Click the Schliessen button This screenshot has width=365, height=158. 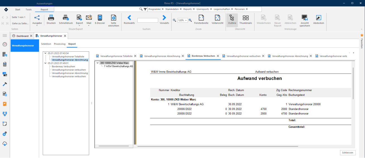pyautogui.click(x=348, y=152)
